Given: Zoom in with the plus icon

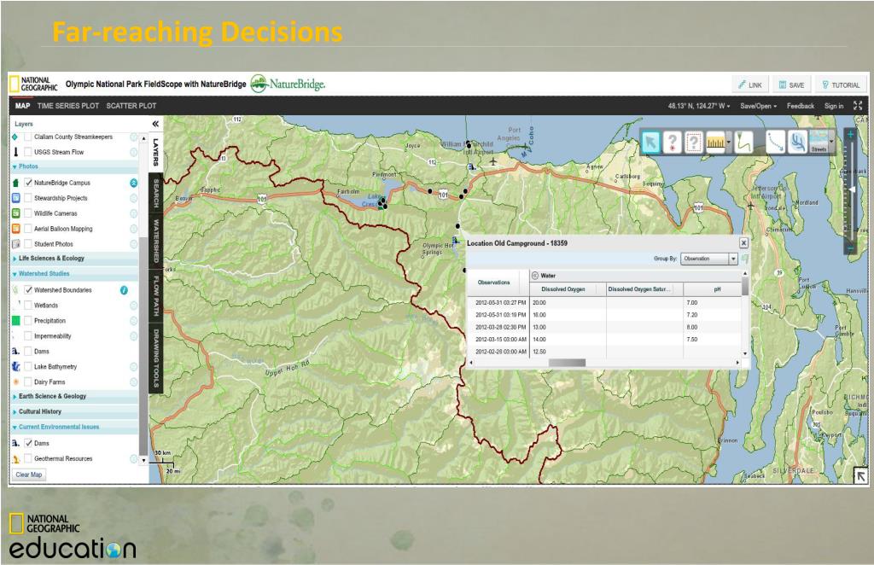Looking at the screenshot, I should tap(851, 135).
